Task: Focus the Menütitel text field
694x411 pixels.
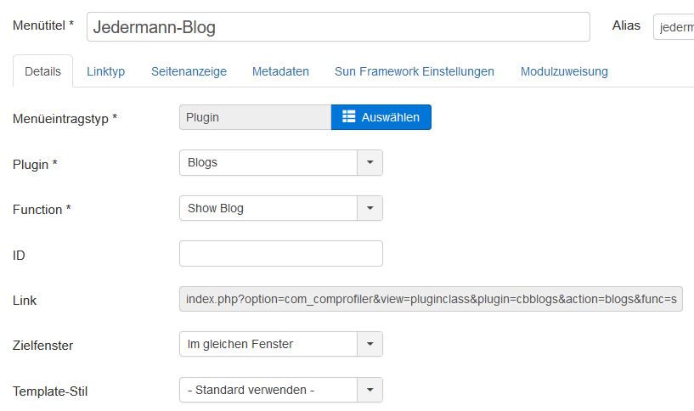Action: pos(338,27)
